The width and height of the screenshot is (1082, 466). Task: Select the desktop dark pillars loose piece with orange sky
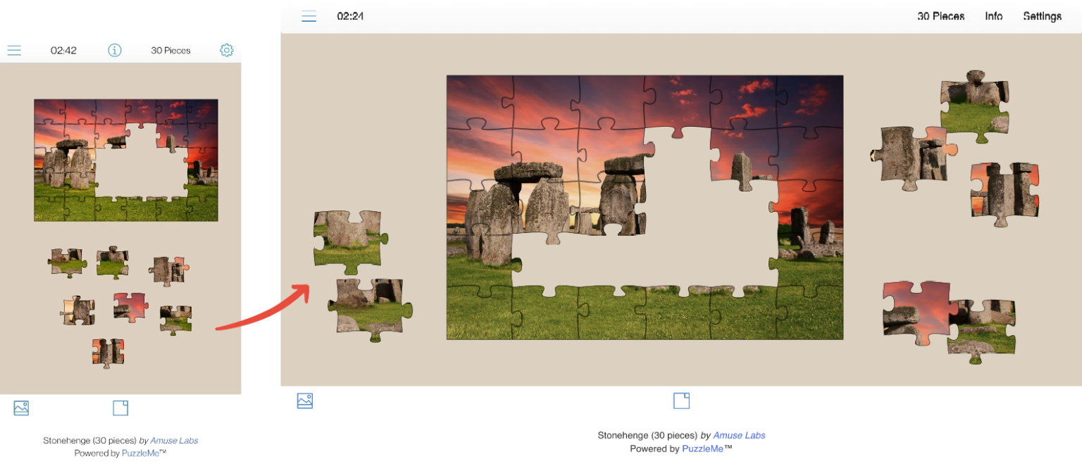pyautogui.click(x=1005, y=193)
